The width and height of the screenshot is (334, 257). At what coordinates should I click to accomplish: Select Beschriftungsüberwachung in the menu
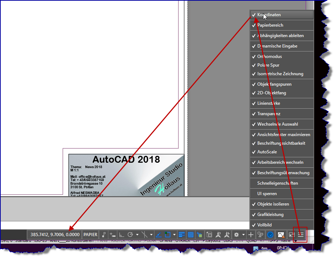pos(281,173)
